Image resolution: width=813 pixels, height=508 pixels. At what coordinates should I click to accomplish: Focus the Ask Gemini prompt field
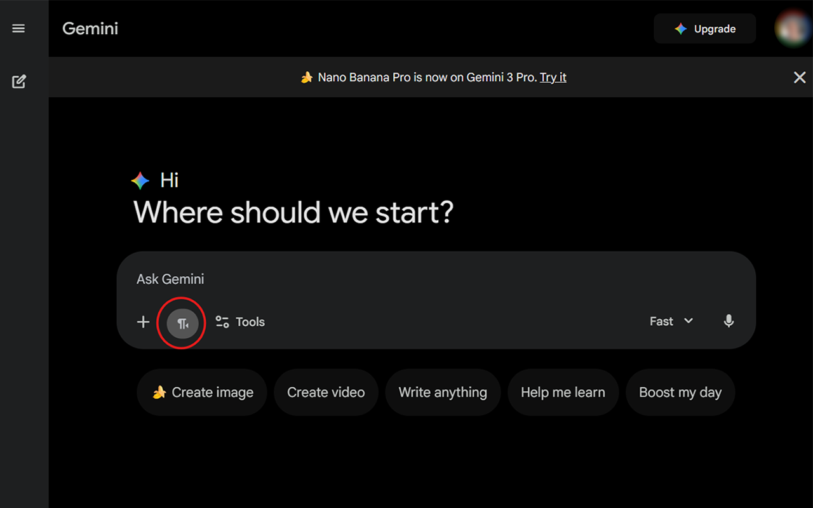pyautogui.click(x=436, y=279)
